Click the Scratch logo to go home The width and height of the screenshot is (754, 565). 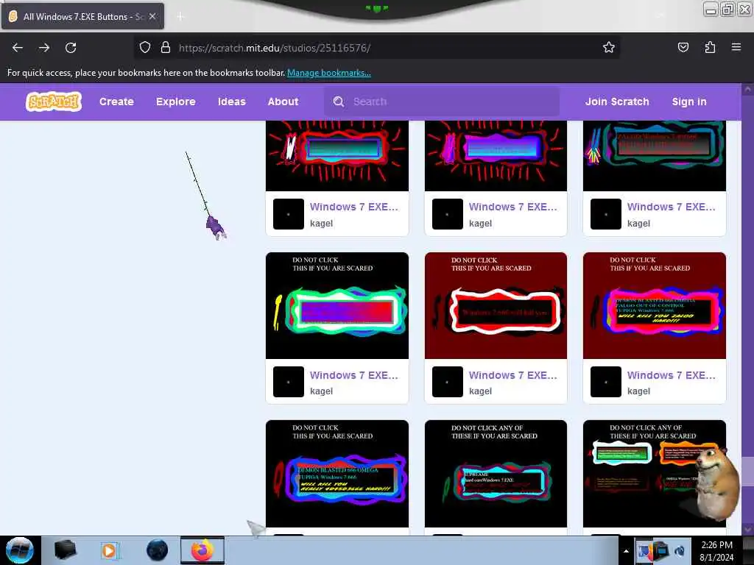point(53,102)
